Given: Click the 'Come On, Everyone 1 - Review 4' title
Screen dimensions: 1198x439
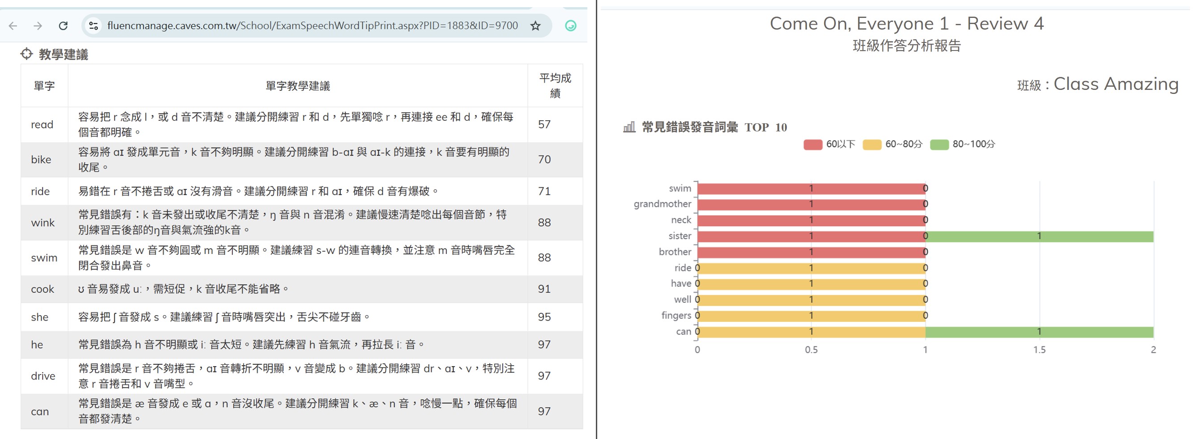Looking at the screenshot, I should point(907,23).
